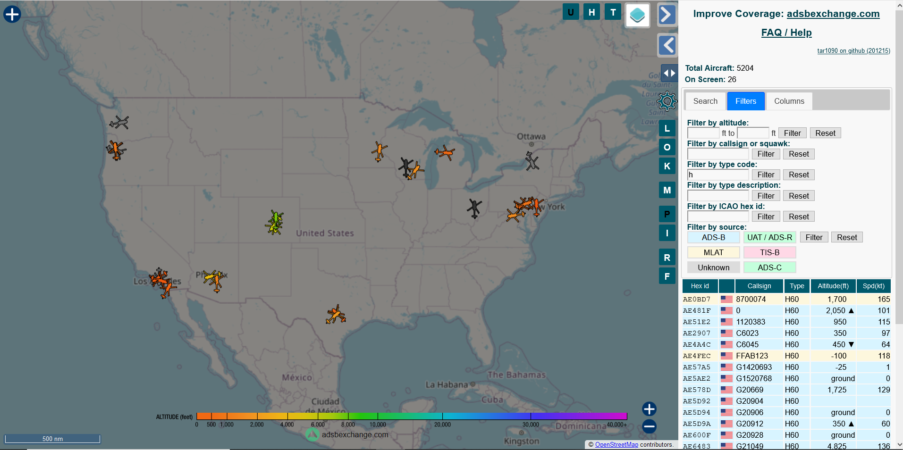Open the FAQ / Help link
Image resolution: width=903 pixels, height=450 pixels.
[x=786, y=33]
